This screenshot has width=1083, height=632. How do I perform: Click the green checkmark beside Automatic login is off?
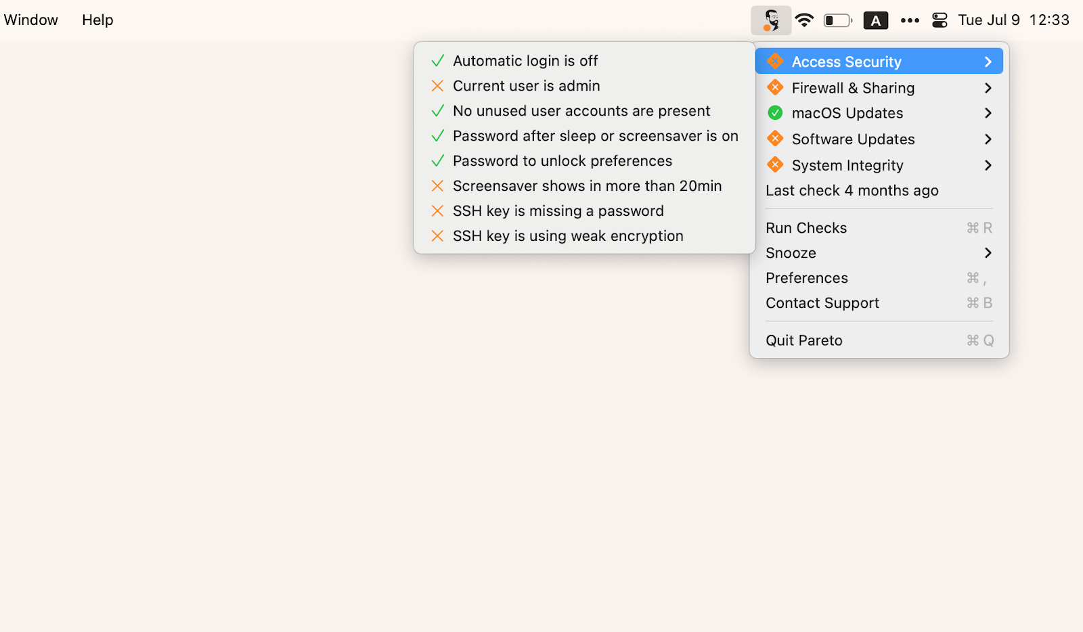click(x=438, y=61)
